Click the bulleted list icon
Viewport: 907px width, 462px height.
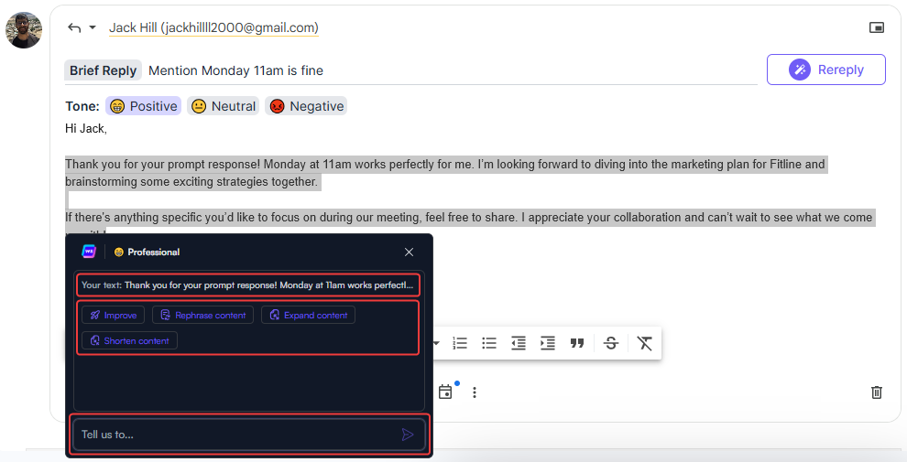tap(489, 343)
